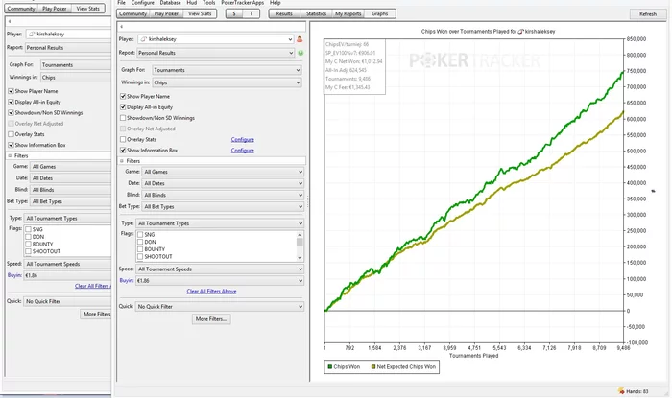Open the Winnings in dropdown showing Chips
The height and width of the screenshot is (398, 672).
point(227,82)
